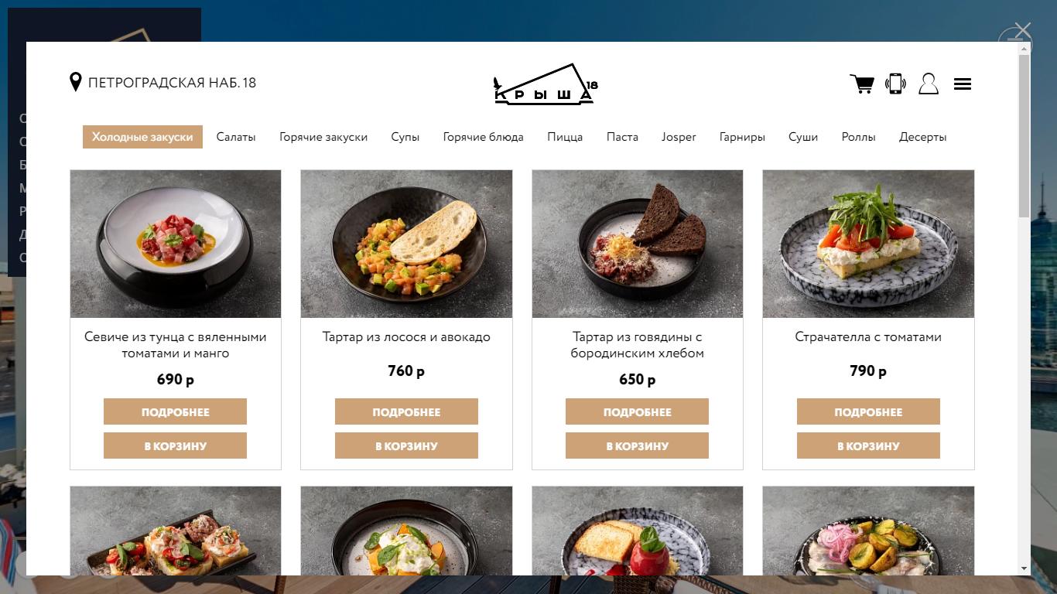The width and height of the screenshot is (1057, 594).
Task: Go to the Десерты category
Action: [x=922, y=137]
